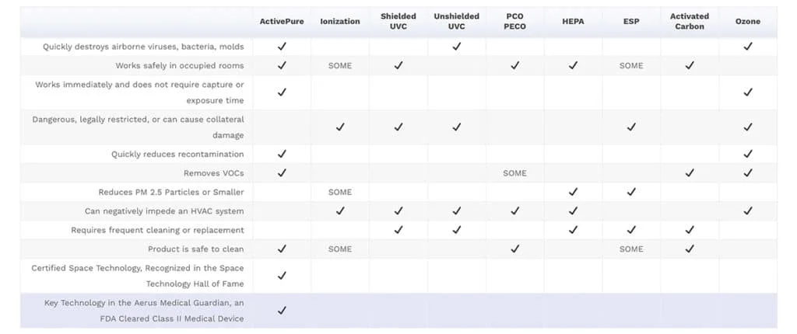This screenshot has height=334, width=797.
Task: Click ActivePure checkmark for Removes VOCs row
Action: pyautogui.click(x=282, y=173)
